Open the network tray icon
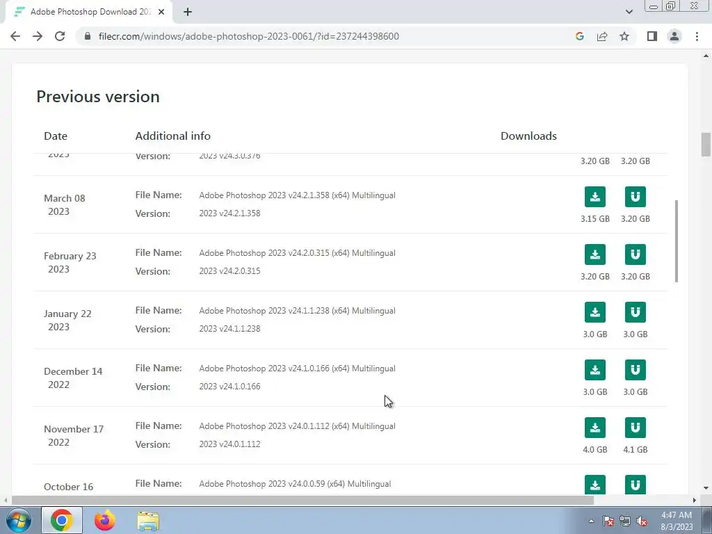The height and width of the screenshot is (534, 712). (x=625, y=521)
